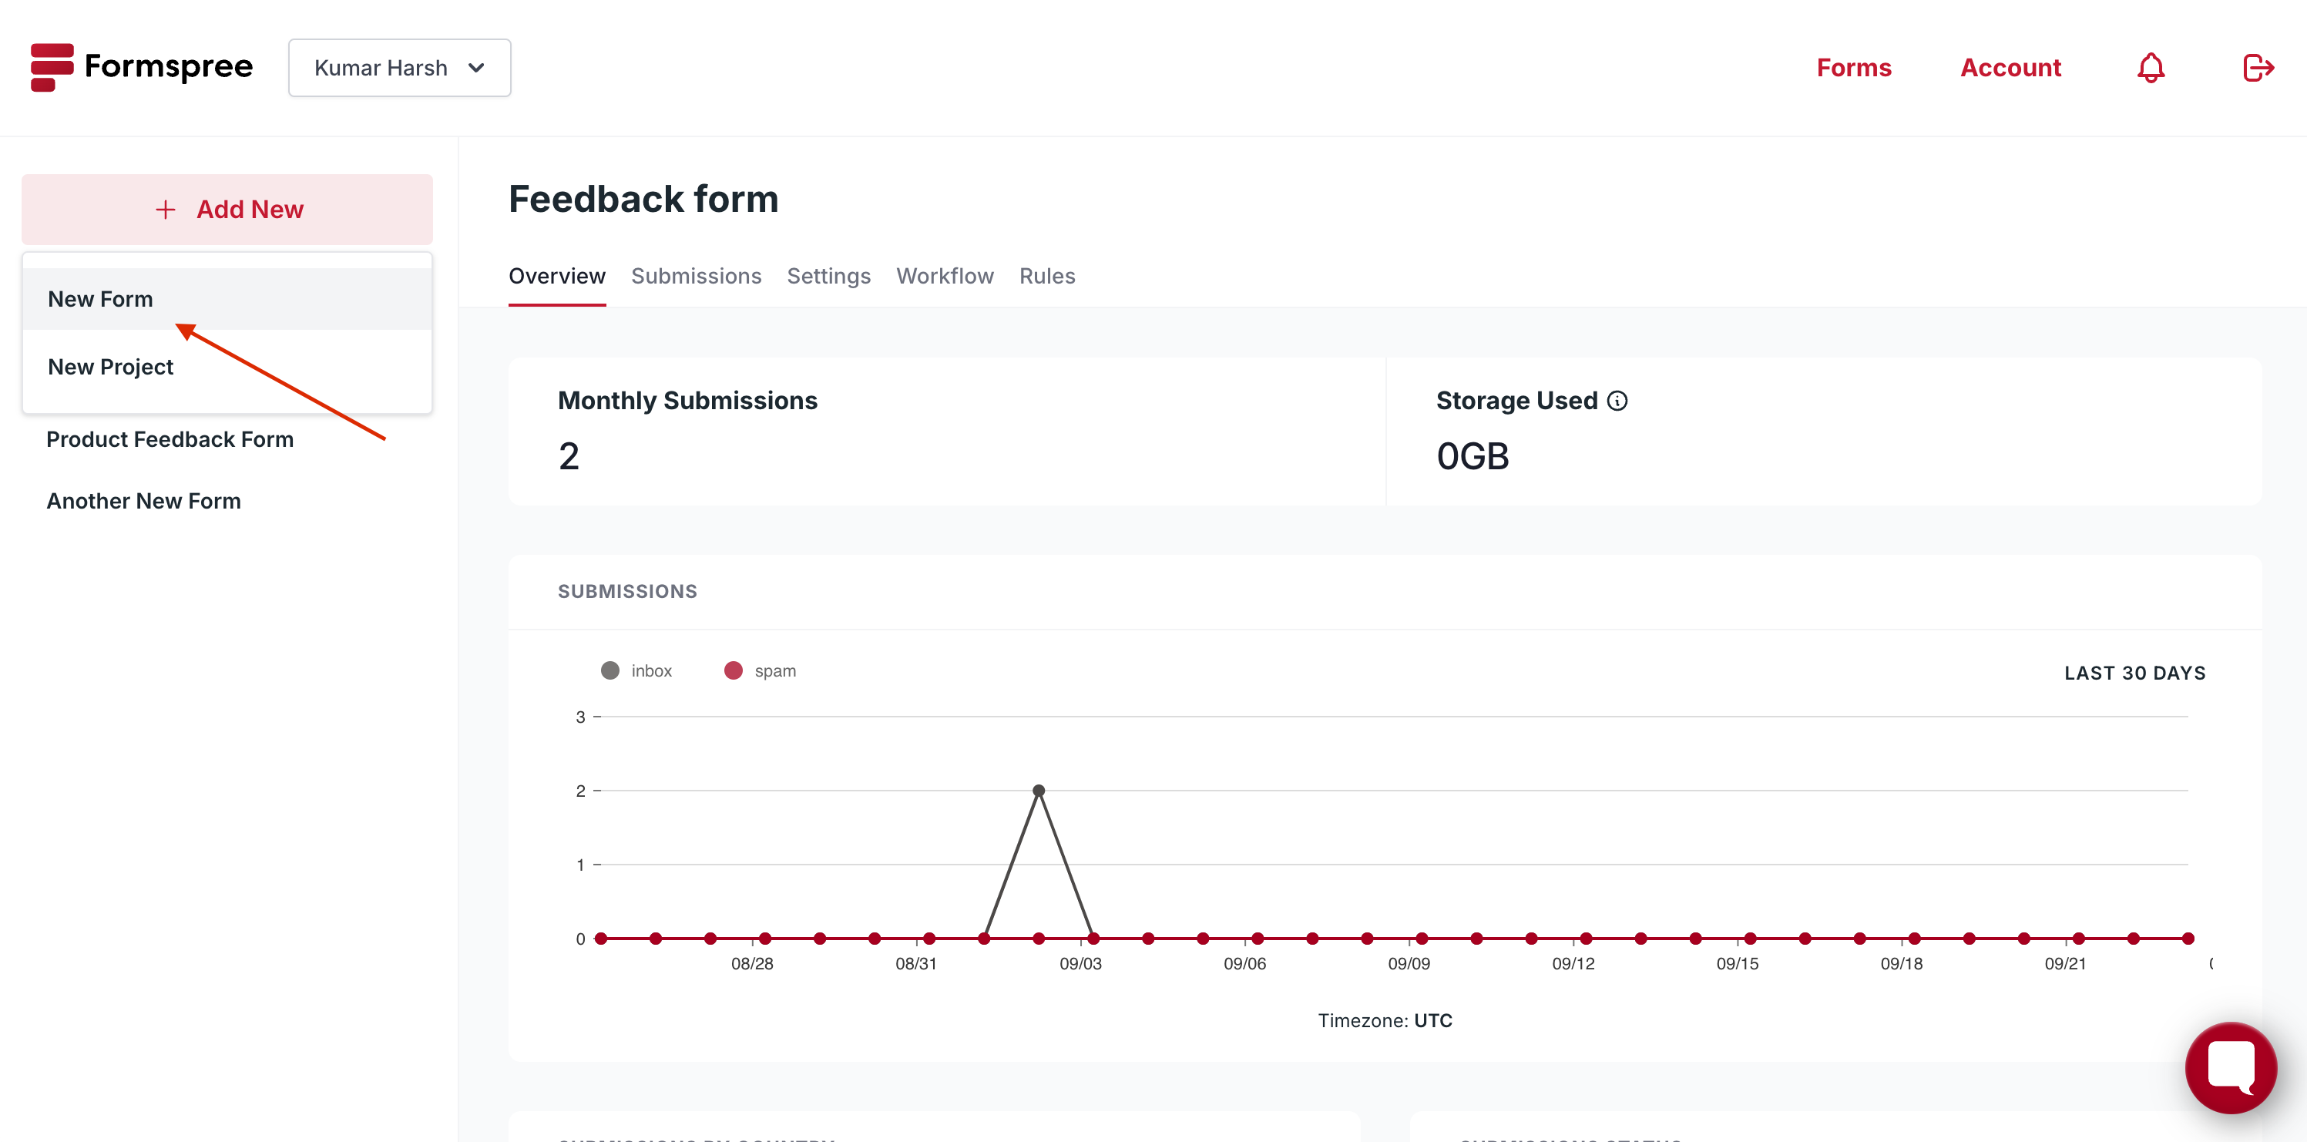Click the plus icon in Add New button
The height and width of the screenshot is (1142, 2307).
pyautogui.click(x=166, y=209)
